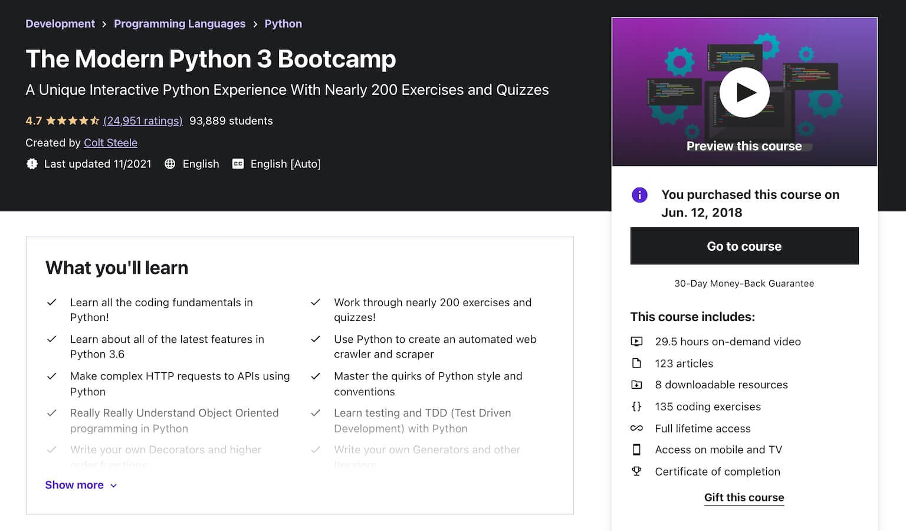Screen dimensions: 906x531
Task: Click the last updated badge icon
Action: pos(32,164)
